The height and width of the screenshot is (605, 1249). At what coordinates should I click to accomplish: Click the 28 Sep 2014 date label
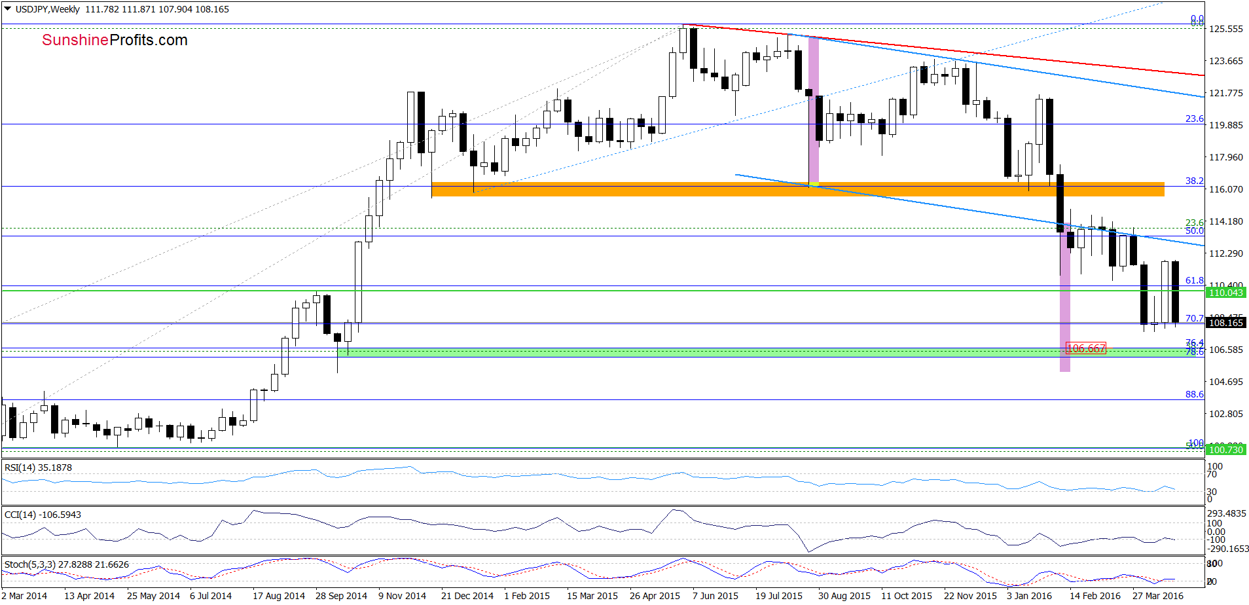(341, 596)
